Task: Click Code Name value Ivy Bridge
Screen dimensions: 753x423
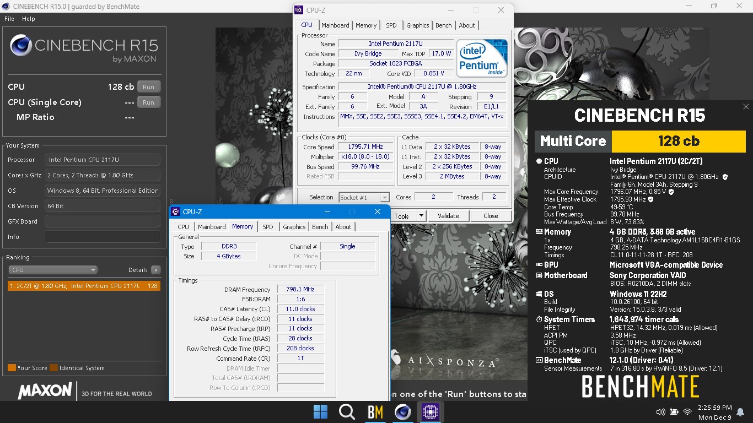Action: click(x=368, y=53)
